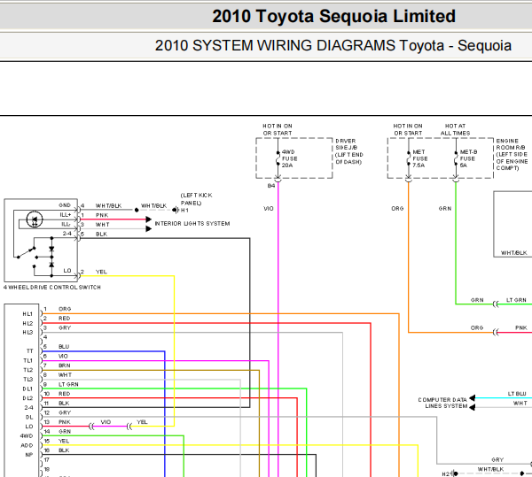532x477 pixels.
Task: Select the '2010 Toyota Sequoia Limited' heading
Action: pos(334,16)
